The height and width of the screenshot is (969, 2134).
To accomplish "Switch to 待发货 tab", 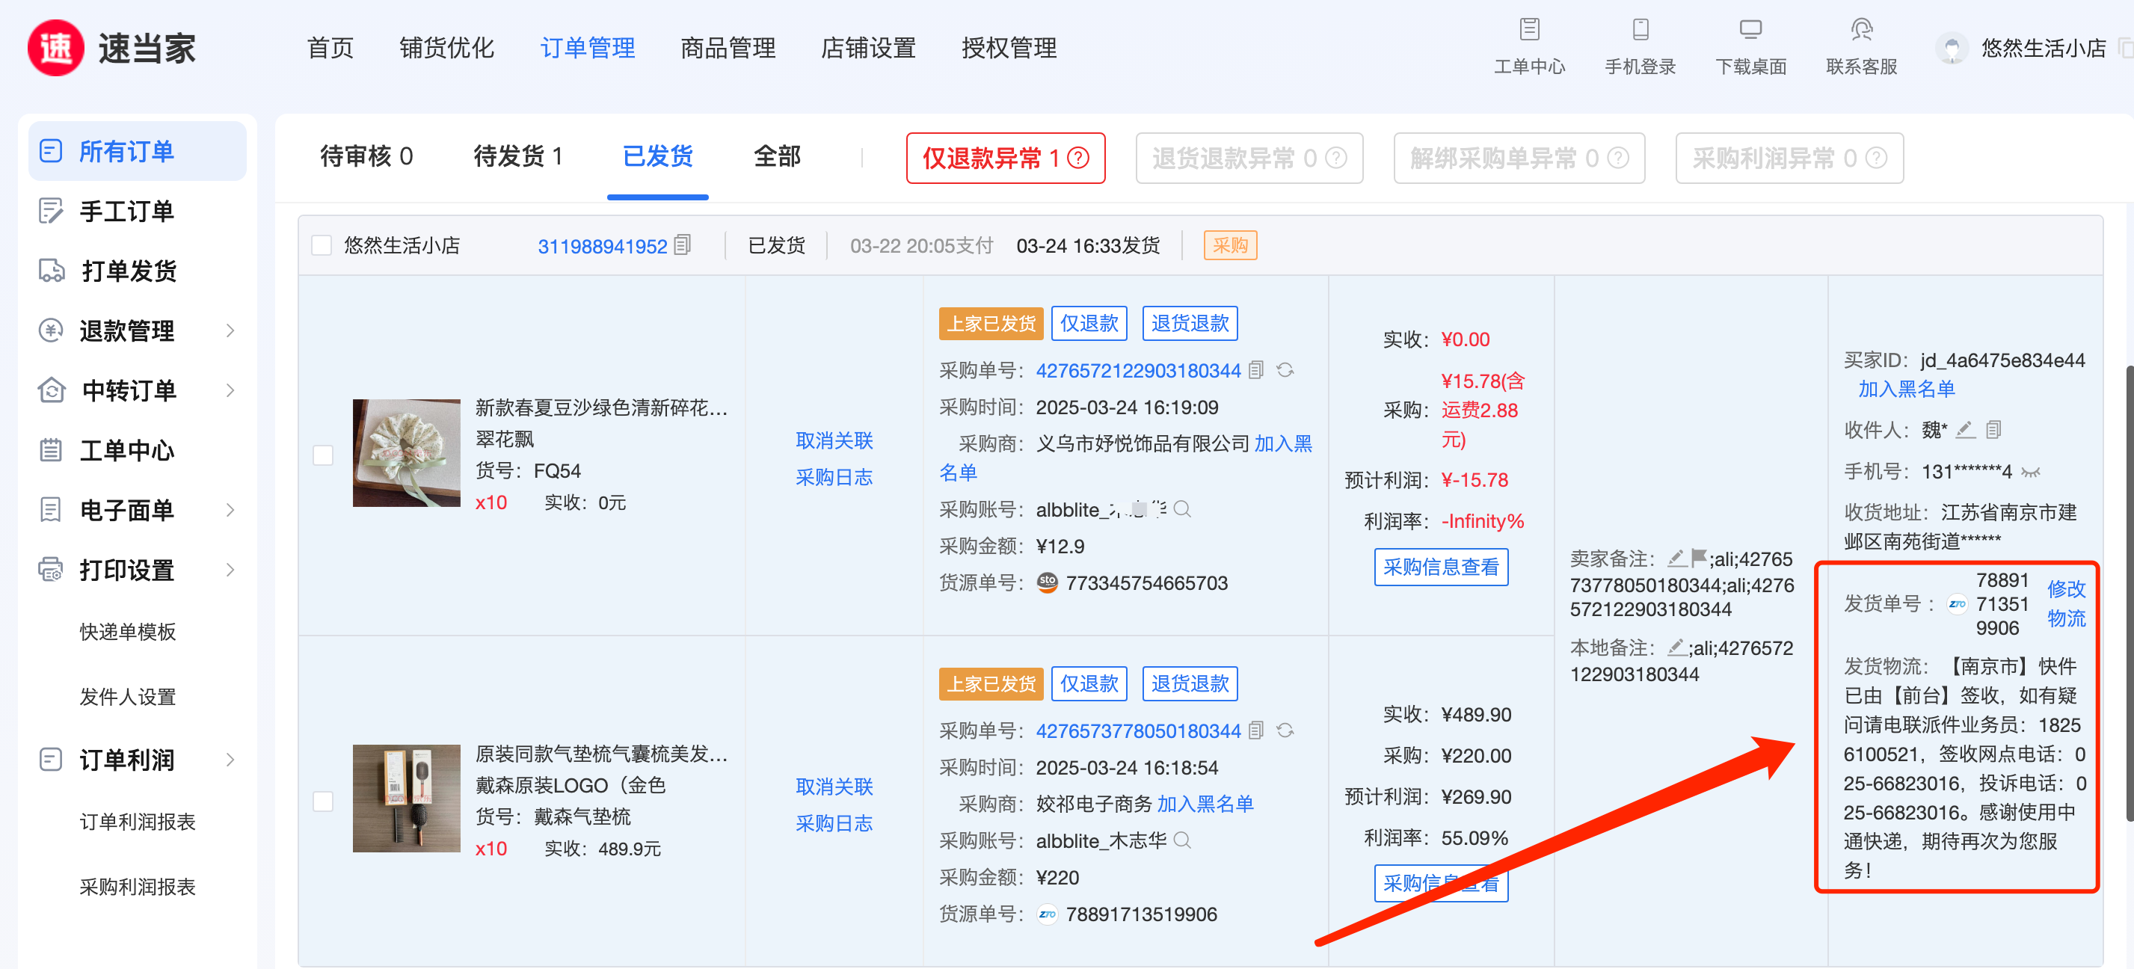I will click(x=517, y=156).
